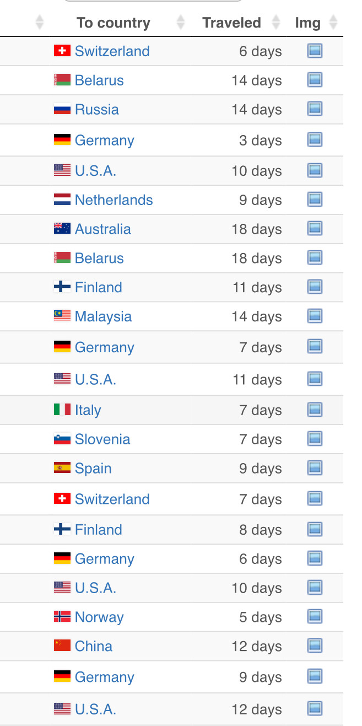Click image icon in Australia row
362x726 pixels.
click(x=315, y=228)
